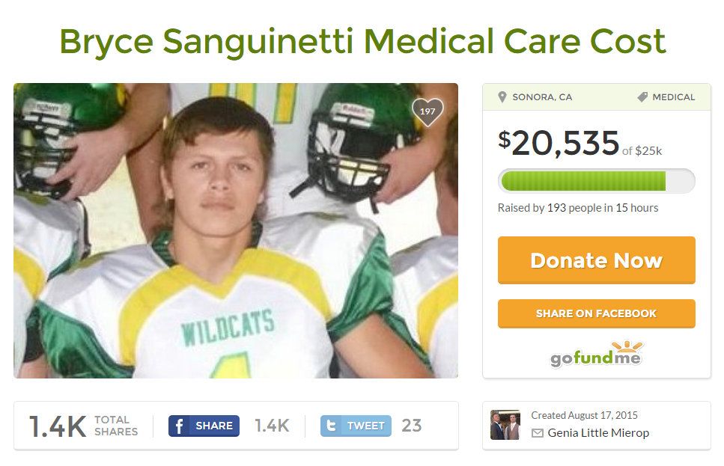Image resolution: width=724 pixels, height=466 pixels.
Task: Click the SONORA, CA location label
Action: click(542, 97)
